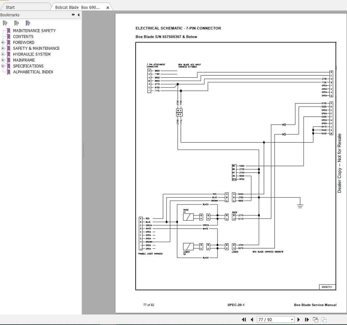Expand the SPECIFICATIONS bookmark node

point(3,66)
